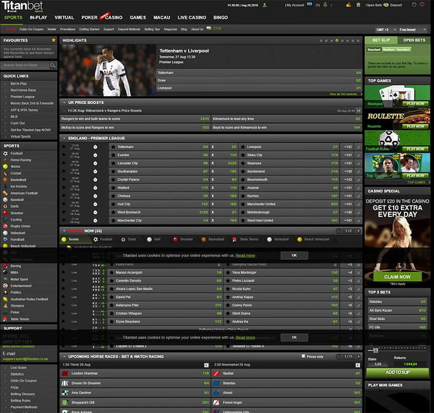Toggle favourite star for the Everton fixture
Viewport: 434px width, 413px height.
pos(64,155)
